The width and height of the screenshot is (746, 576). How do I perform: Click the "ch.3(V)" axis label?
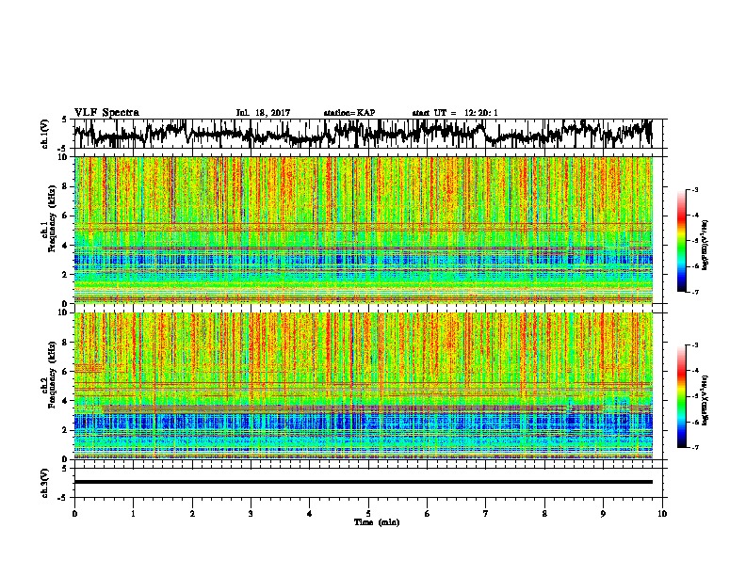(45, 484)
